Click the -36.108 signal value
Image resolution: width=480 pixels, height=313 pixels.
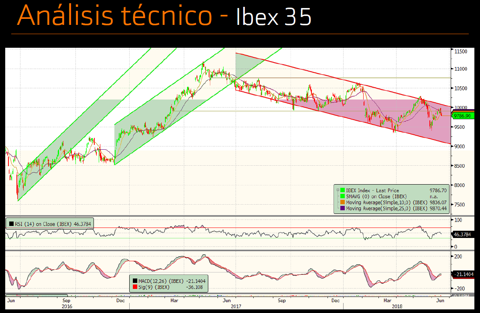click(x=194, y=287)
